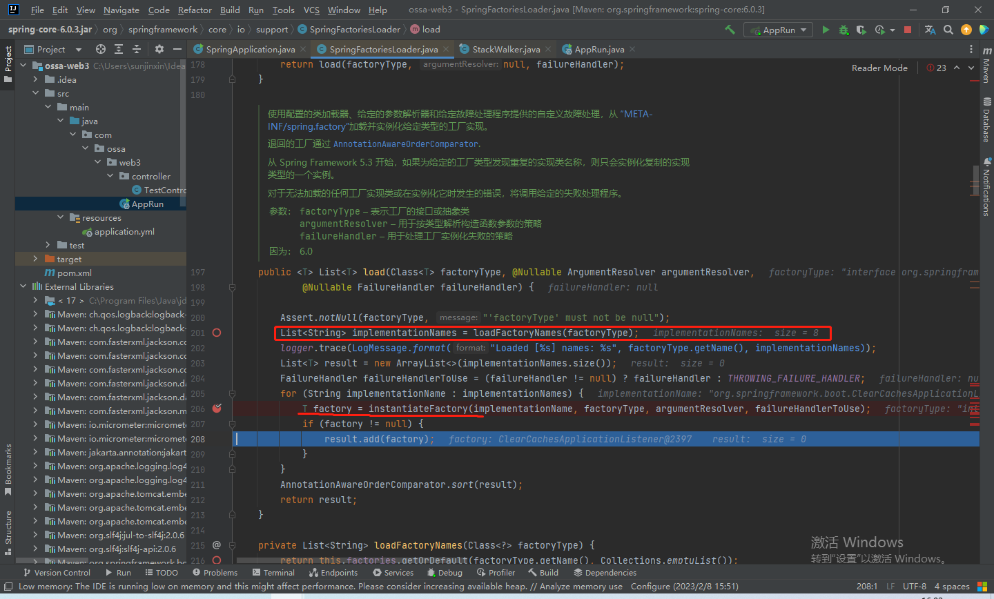994x599 pixels.
Task: Collapse the resources folder
Action: tap(61, 217)
